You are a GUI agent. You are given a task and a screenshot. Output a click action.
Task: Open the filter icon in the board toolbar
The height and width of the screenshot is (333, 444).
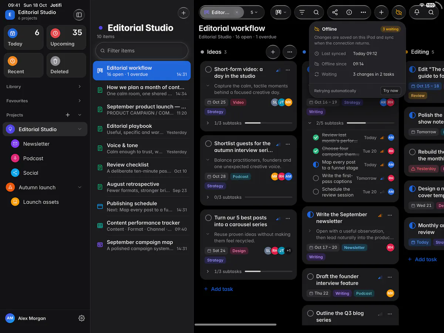click(x=302, y=12)
